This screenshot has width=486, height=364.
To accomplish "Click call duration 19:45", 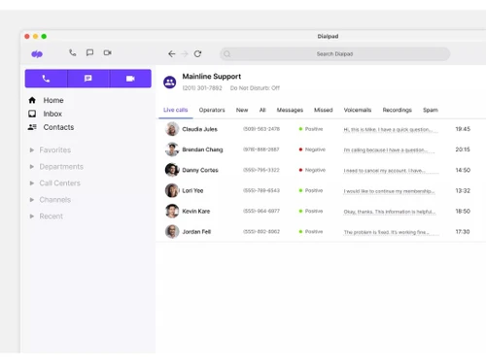I will (x=463, y=129).
